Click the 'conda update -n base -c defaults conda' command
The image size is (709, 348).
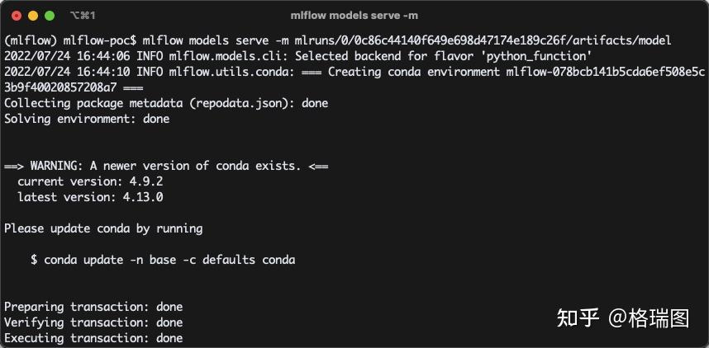pyautogui.click(x=169, y=260)
